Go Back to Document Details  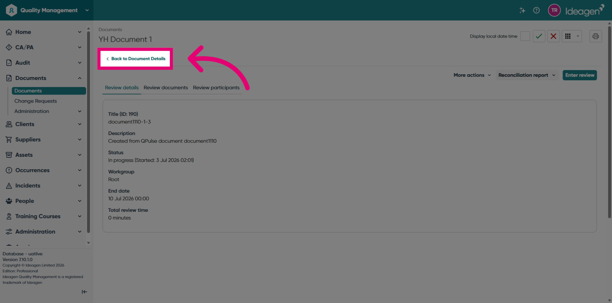point(135,59)
